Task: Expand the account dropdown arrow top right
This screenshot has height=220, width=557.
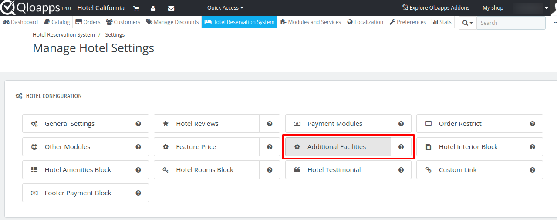Action: point(547,8)
